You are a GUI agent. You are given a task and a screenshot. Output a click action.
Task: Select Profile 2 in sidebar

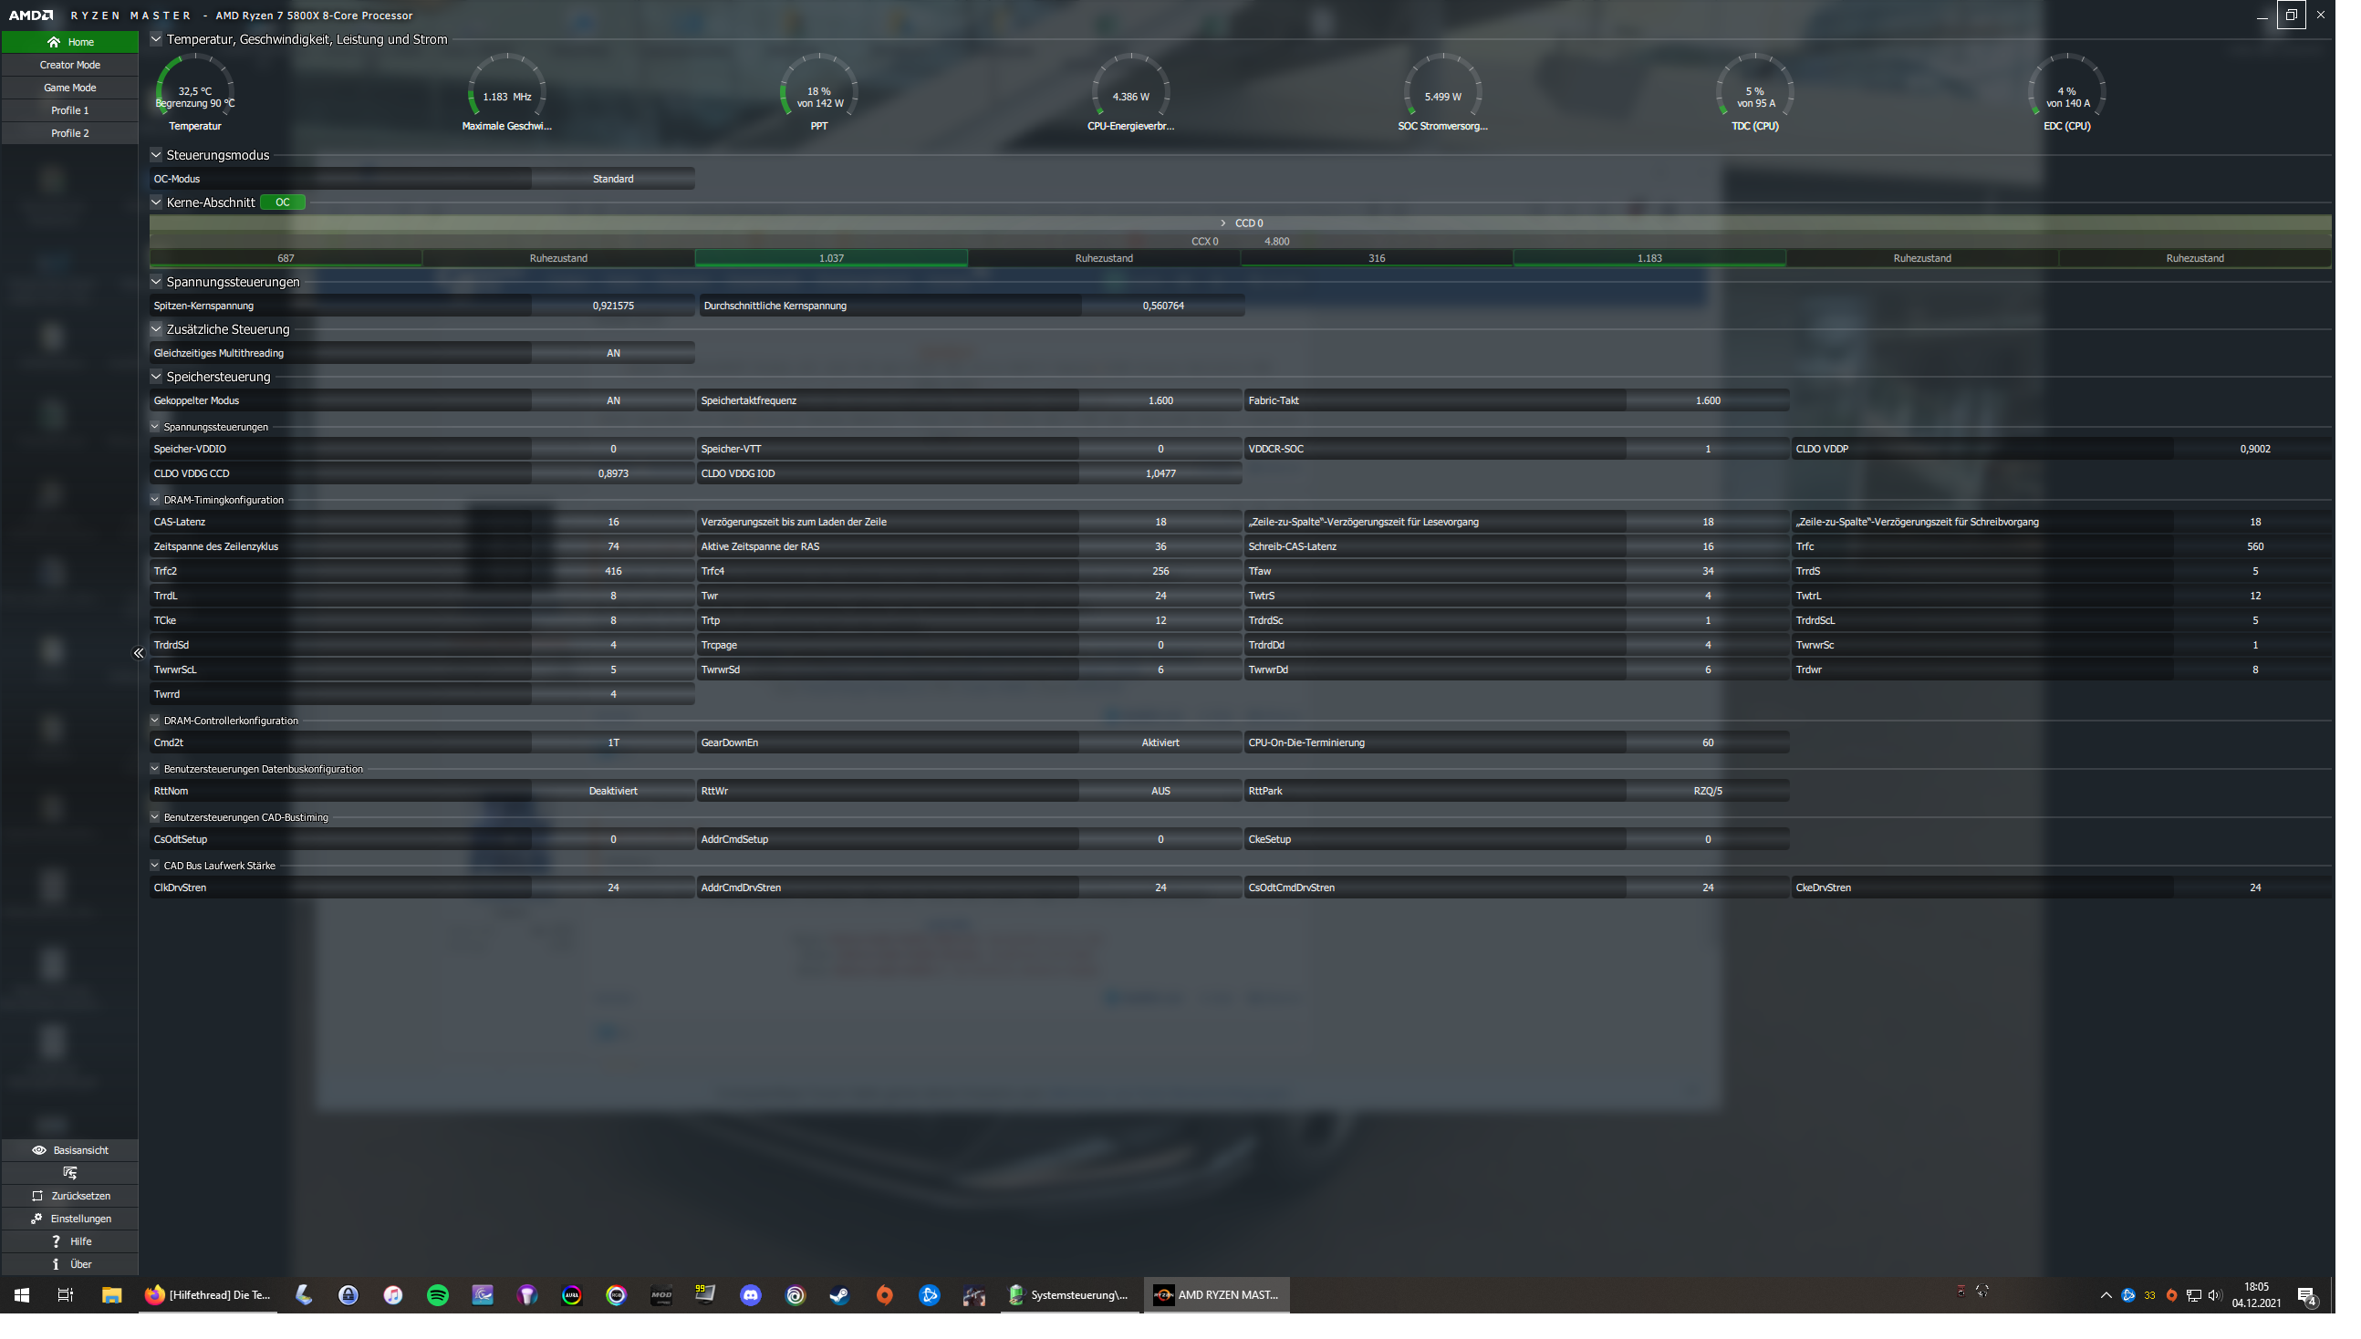pos(70,133)
